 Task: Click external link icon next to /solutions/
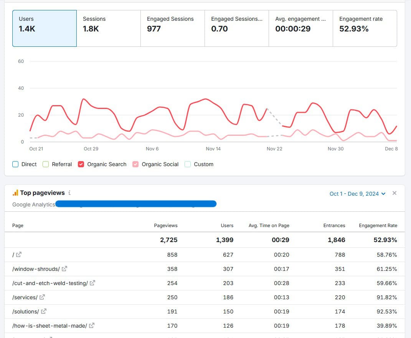pyautogui.click(x=44, y=312)
